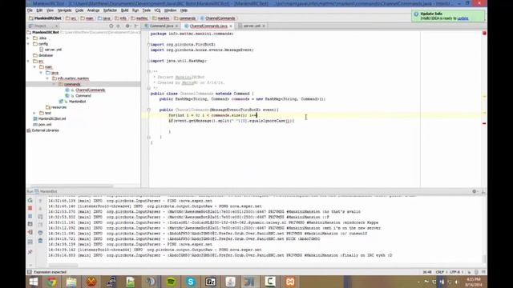Image resolution: width=513 pixels, height=288 pixels.
Task: Collapse the java folder in project tree
Action: (x=41, y=73)
